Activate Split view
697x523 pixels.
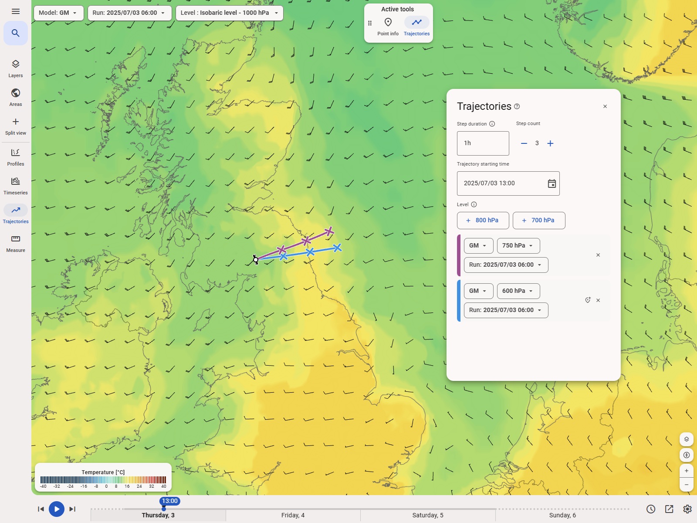[x=16, y=126]
